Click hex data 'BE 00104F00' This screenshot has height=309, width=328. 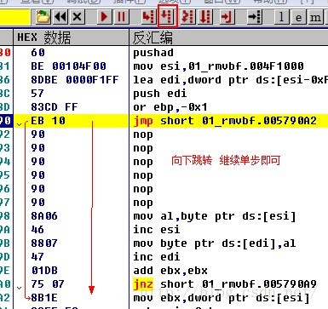(68, 66)
